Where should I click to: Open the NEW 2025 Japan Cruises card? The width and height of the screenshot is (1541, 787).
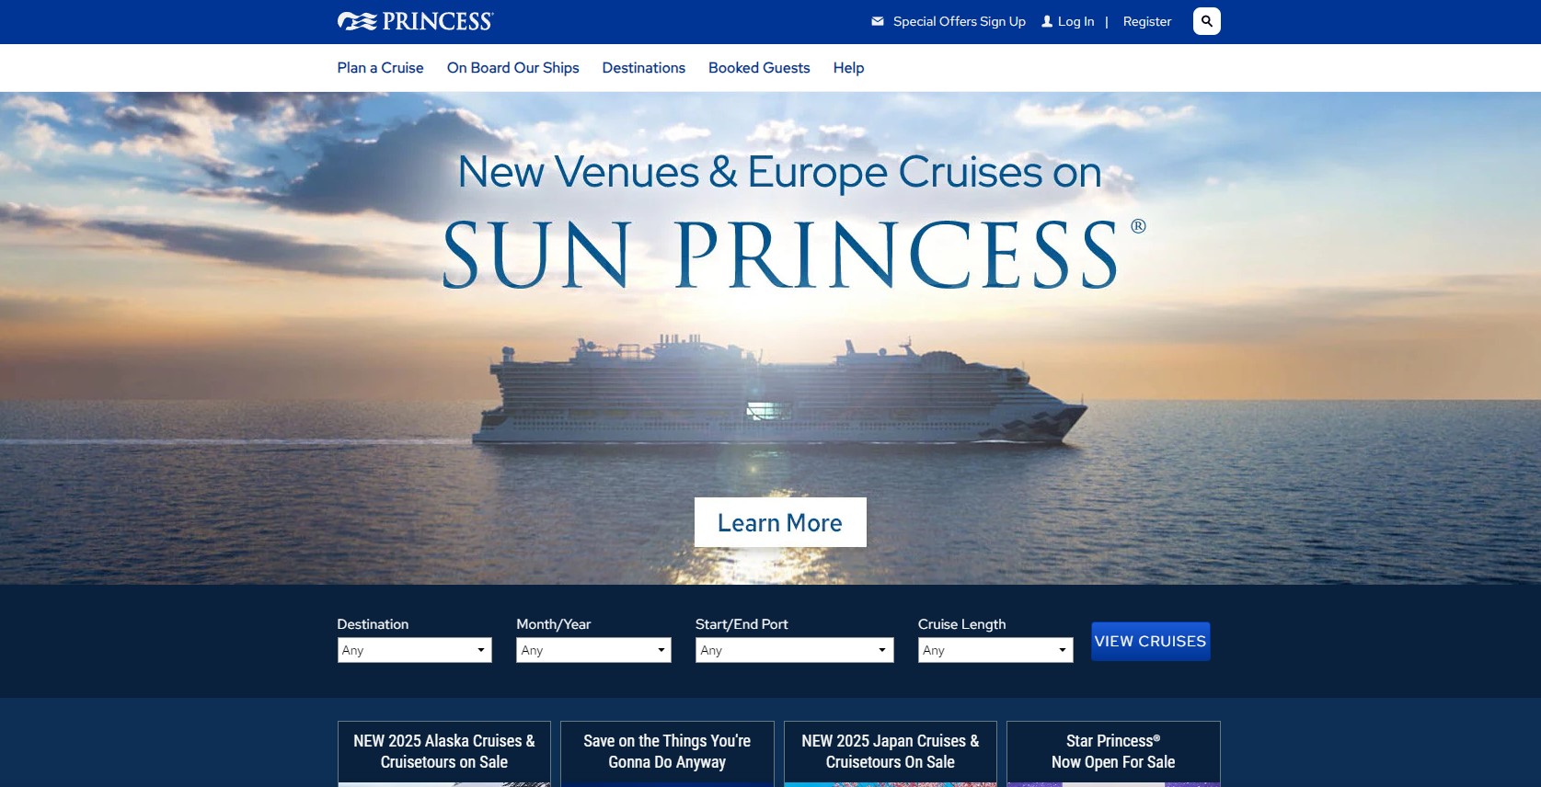(x=891, y=753)
